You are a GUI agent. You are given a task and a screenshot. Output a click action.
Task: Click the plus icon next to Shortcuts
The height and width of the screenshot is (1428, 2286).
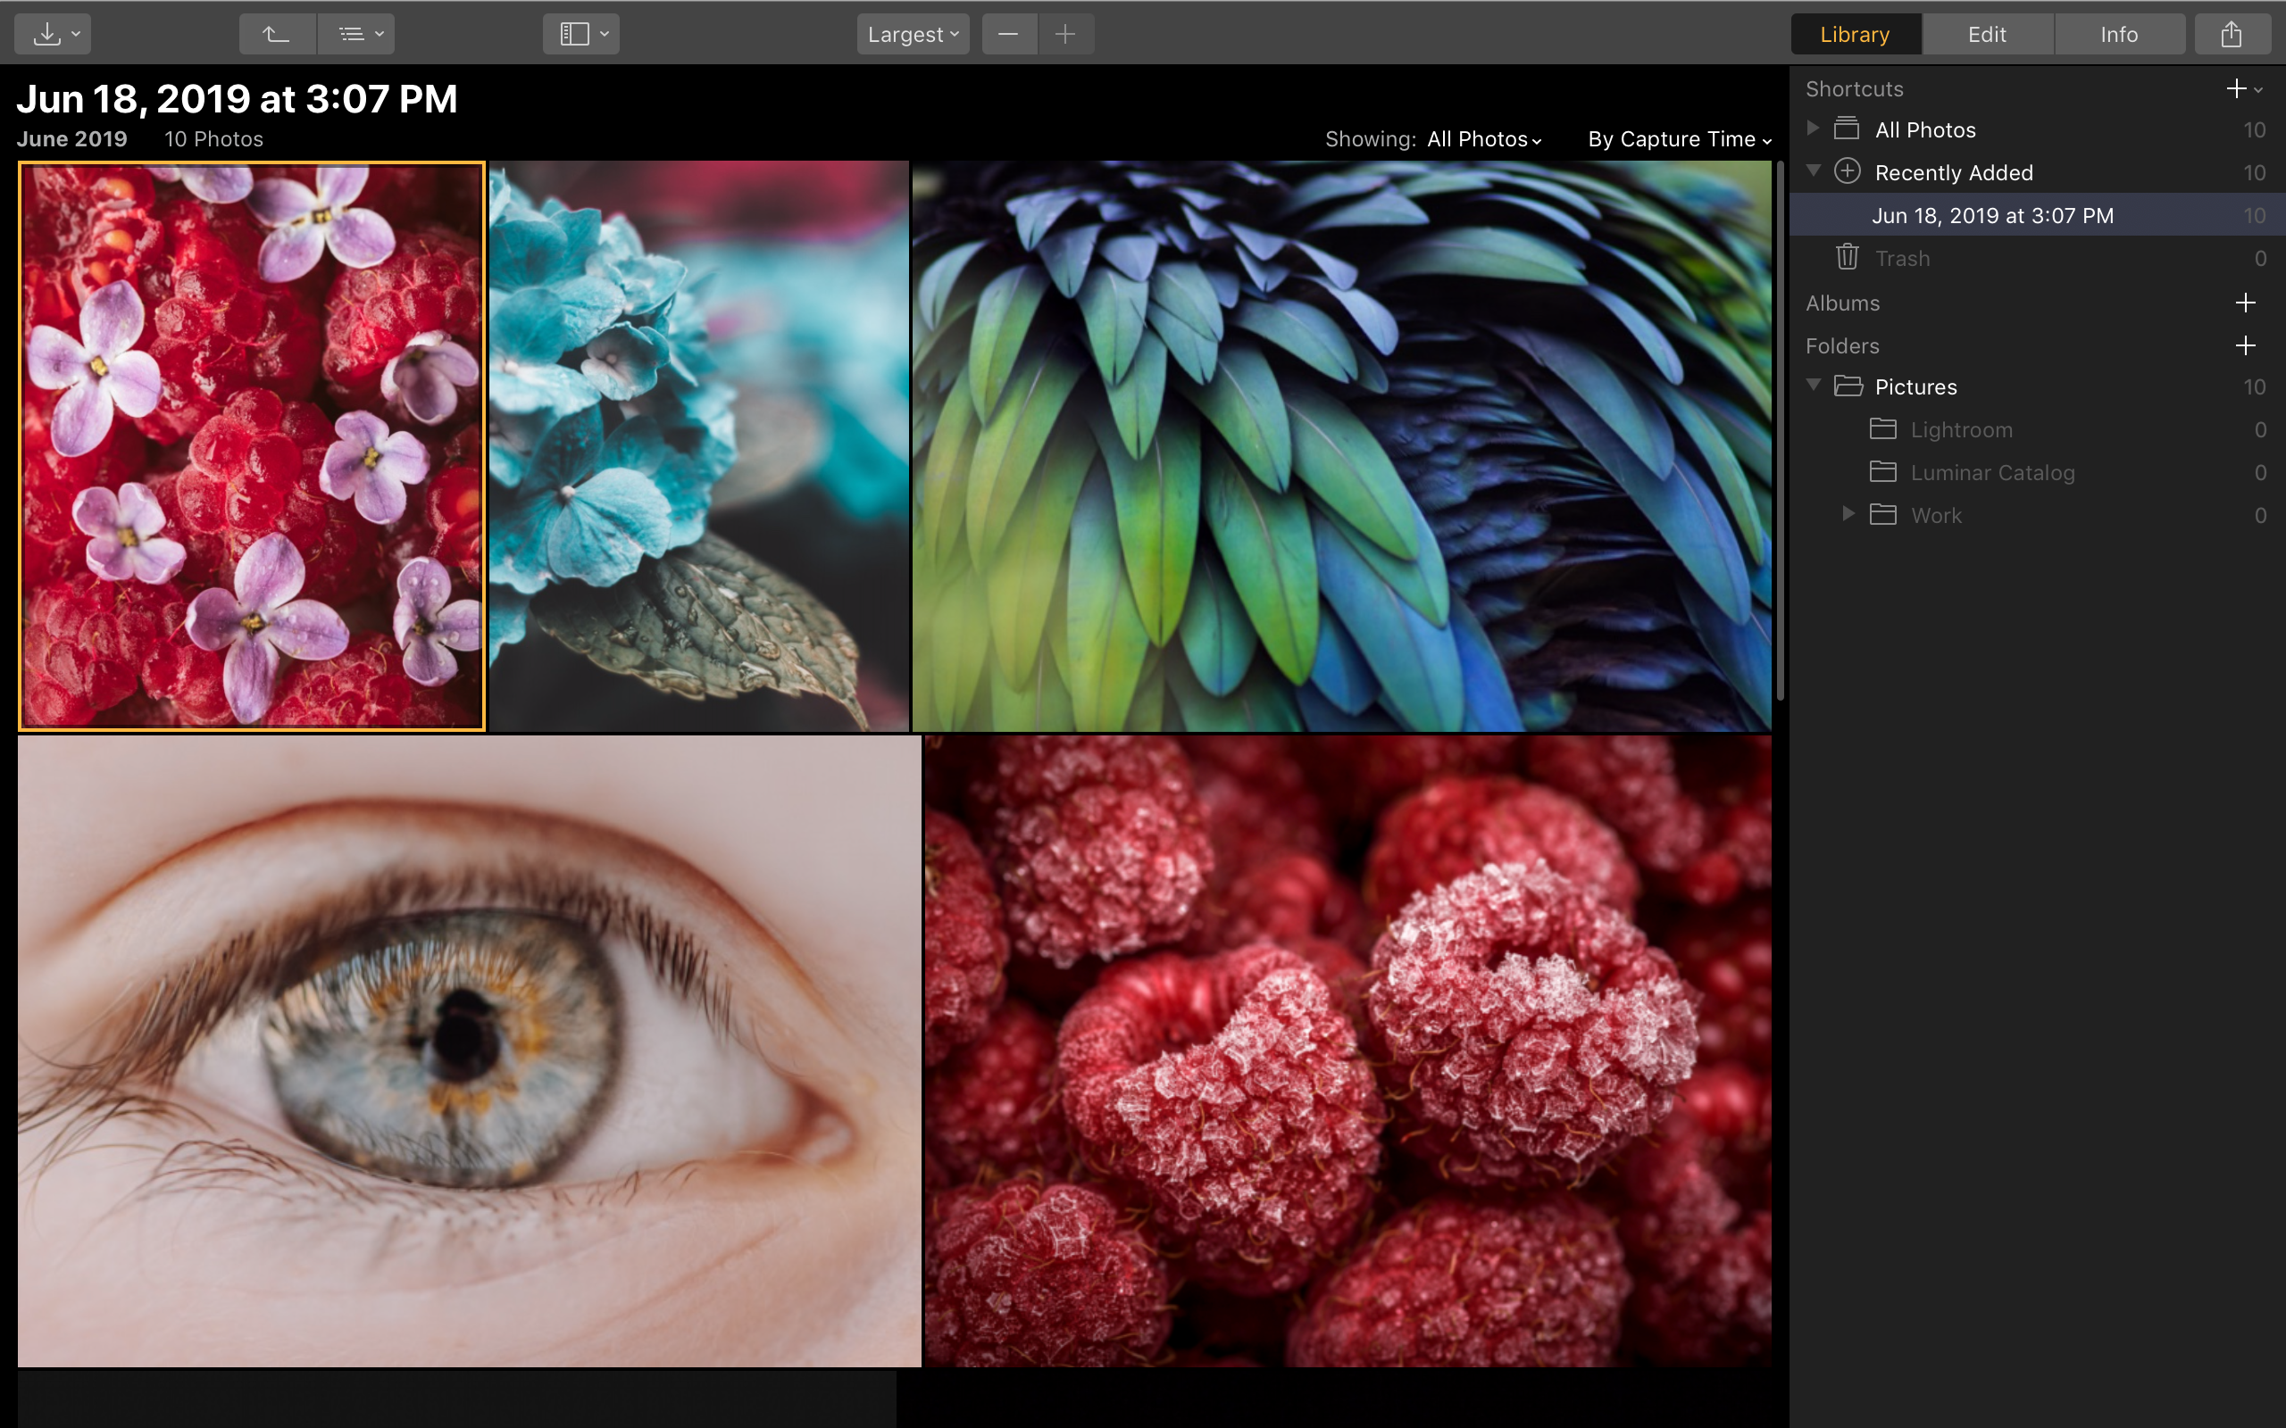click(2236, 87)
